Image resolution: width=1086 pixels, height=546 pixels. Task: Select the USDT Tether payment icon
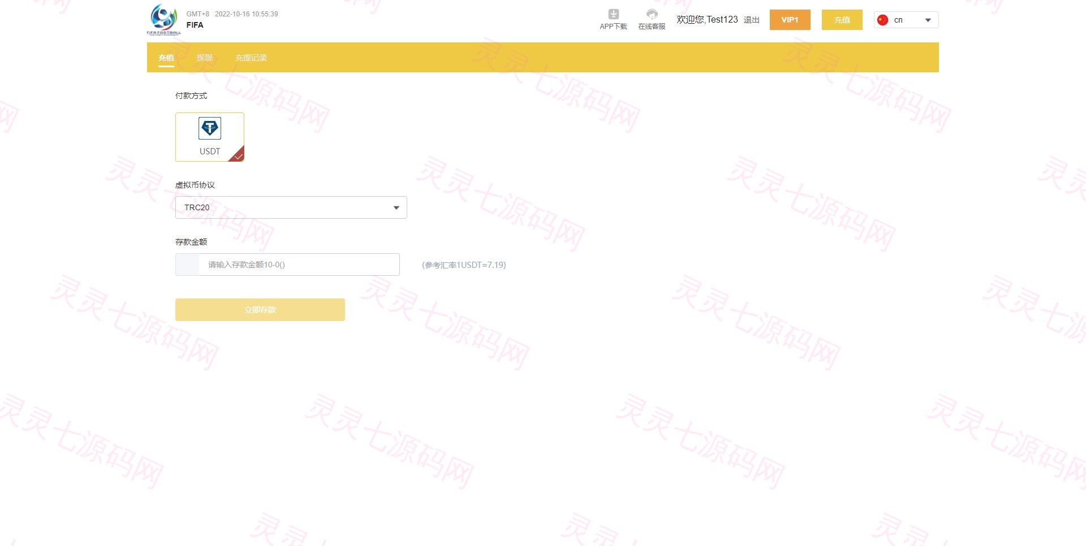point(210,128)
